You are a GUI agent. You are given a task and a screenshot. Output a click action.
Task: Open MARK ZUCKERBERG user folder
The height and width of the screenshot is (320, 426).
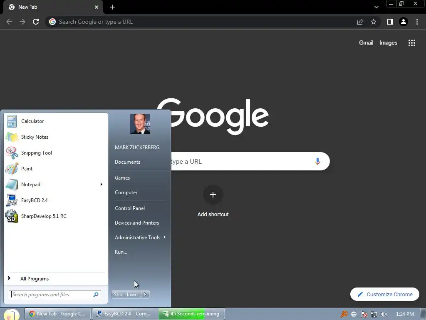click(137, 147)
